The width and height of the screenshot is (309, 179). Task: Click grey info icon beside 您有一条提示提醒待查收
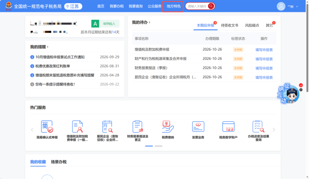pos(32,84)
